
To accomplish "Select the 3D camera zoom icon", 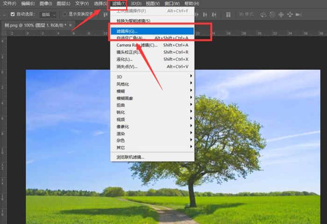I will click(x=299, y=14).
